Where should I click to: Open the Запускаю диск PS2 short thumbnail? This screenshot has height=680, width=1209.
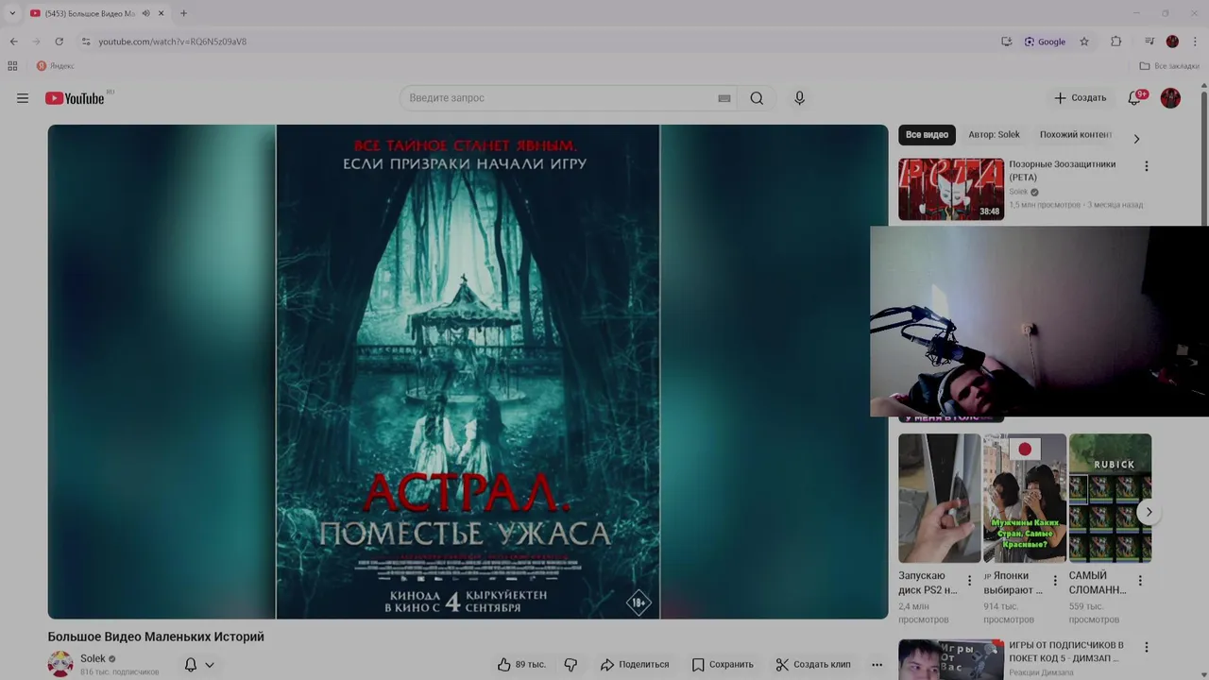point(940,498)
